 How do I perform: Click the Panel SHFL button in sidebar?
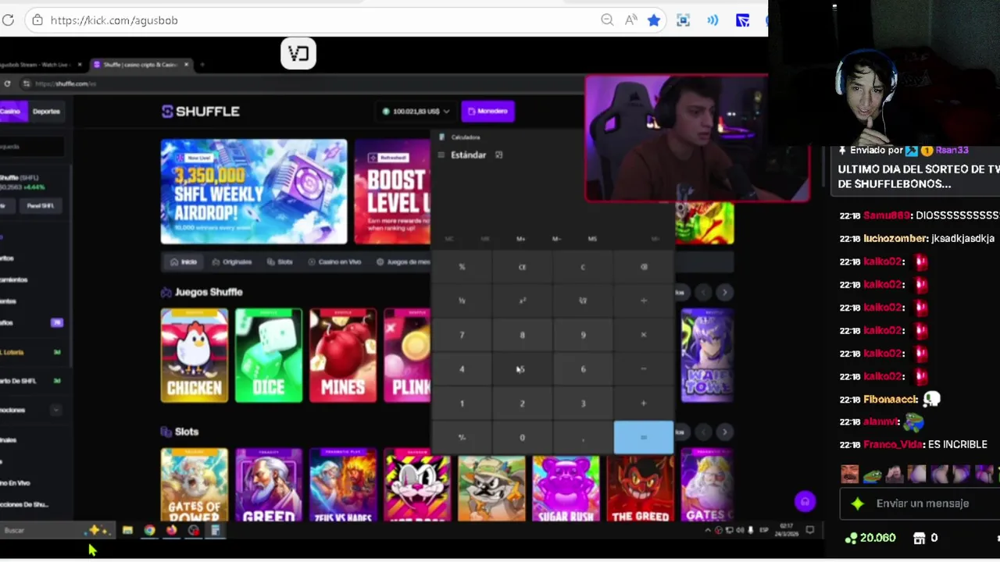pos(41,206)
